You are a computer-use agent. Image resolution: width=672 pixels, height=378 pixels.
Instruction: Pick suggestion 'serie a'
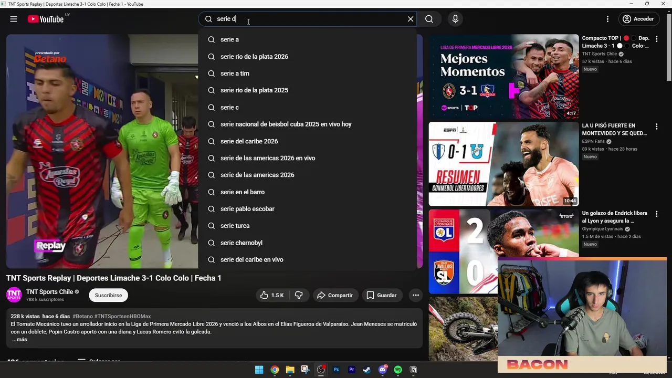pyautogui.click(x=307, y=39)
